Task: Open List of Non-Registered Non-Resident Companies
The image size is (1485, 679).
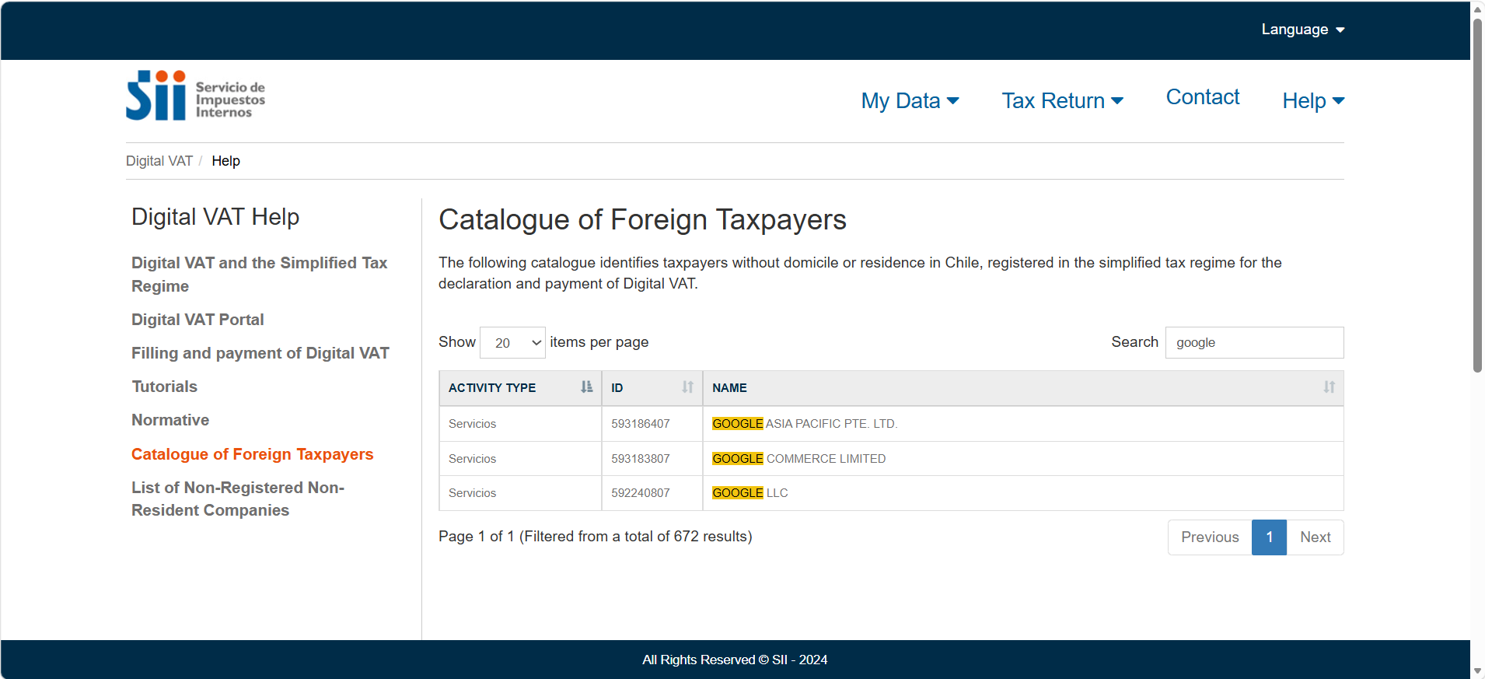Action: pyautogui.click(x=238, y=499)
